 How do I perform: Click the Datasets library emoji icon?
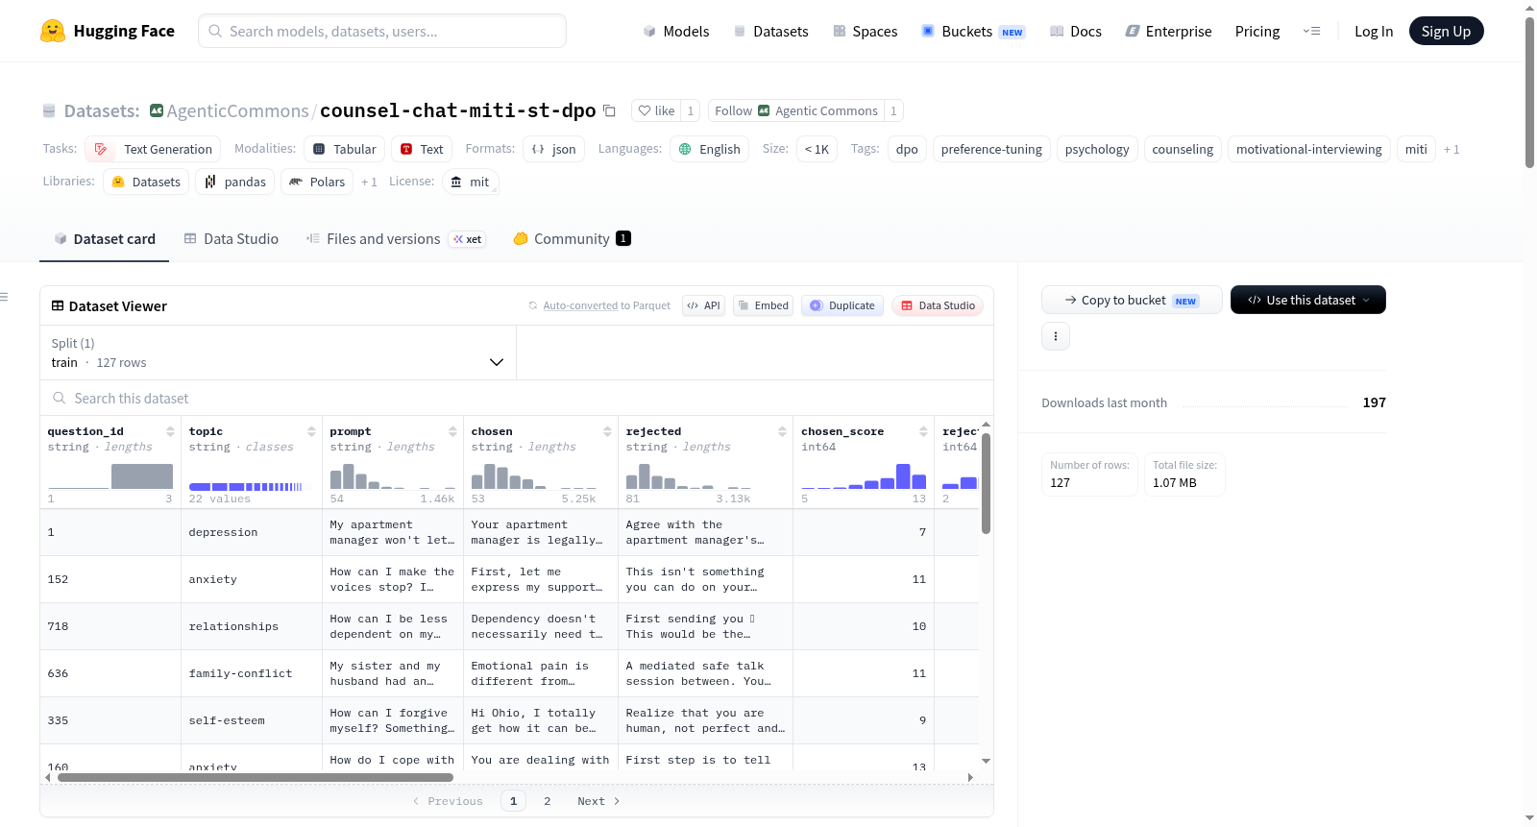click(118, 182)
